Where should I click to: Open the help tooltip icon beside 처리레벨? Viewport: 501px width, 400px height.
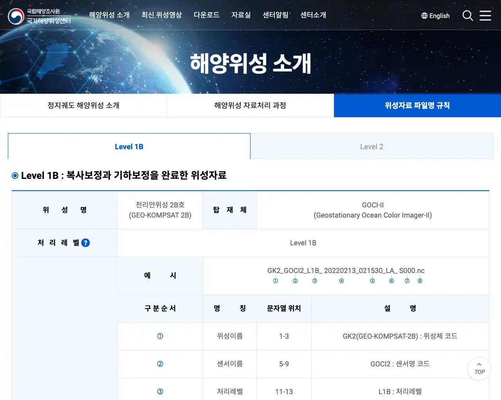pyautogui.click(x=85, y=243)
